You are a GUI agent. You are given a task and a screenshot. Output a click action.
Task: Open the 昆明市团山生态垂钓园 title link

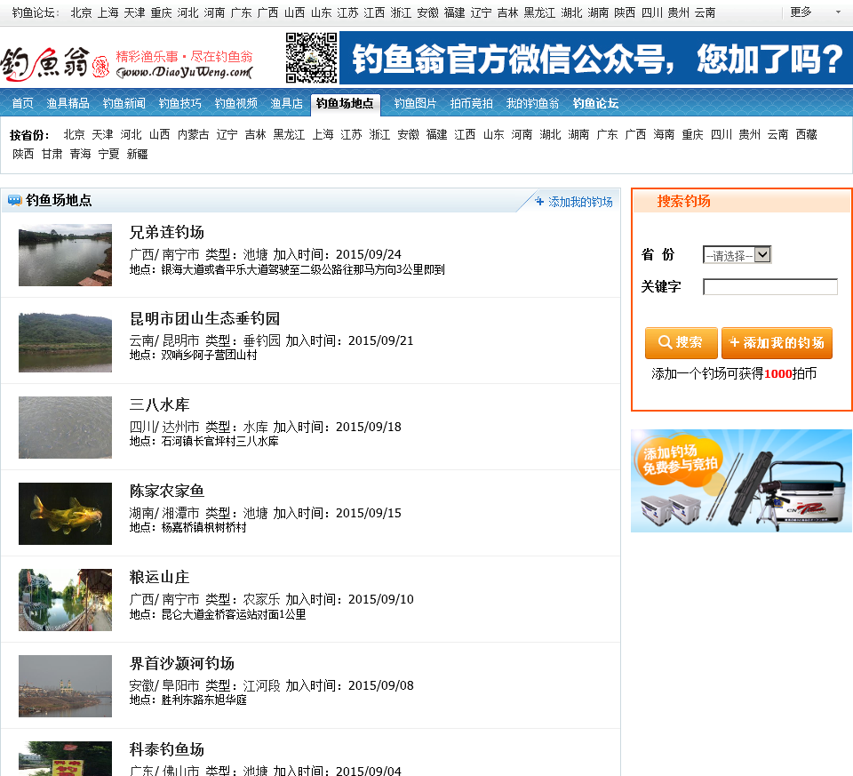pos(204,318)
